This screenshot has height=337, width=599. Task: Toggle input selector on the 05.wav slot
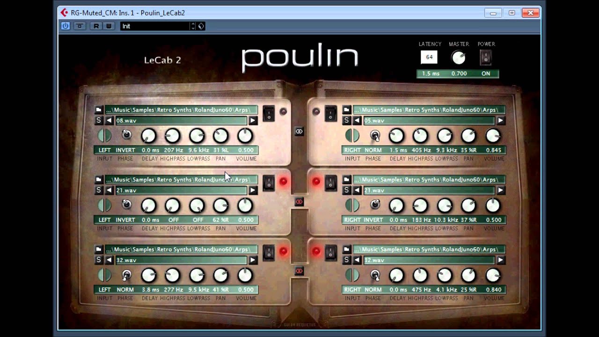point(352,136)
